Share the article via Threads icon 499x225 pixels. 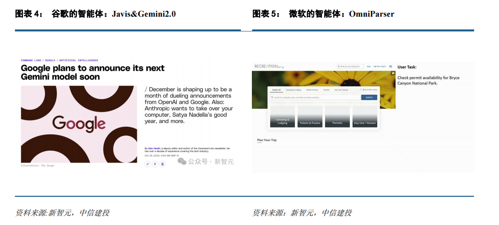click(x=163, y=164)
